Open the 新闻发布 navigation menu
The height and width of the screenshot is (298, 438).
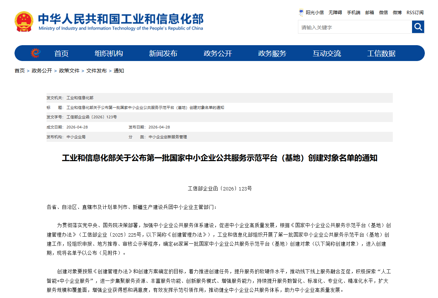163,53
